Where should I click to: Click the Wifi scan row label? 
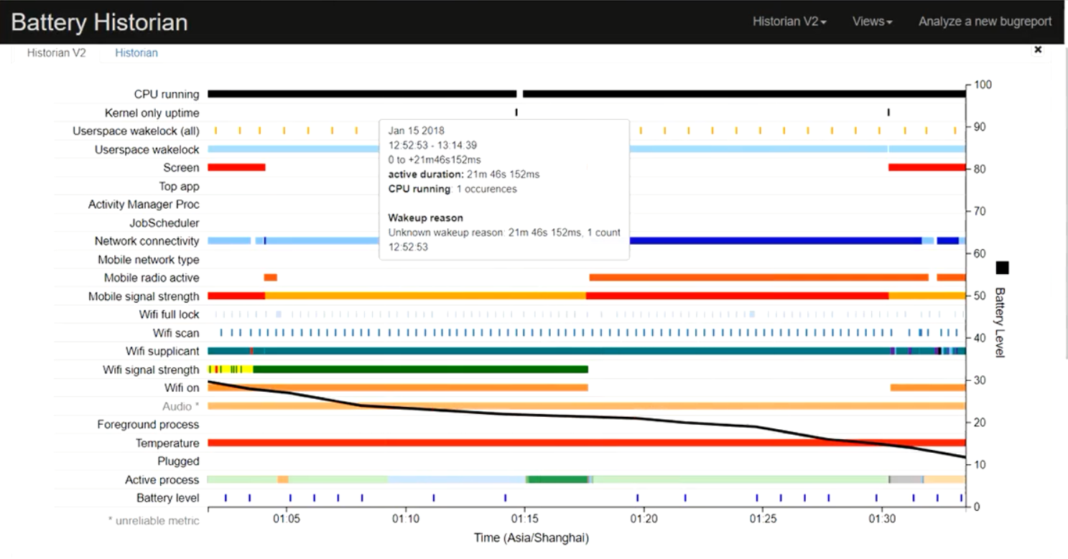176,333
